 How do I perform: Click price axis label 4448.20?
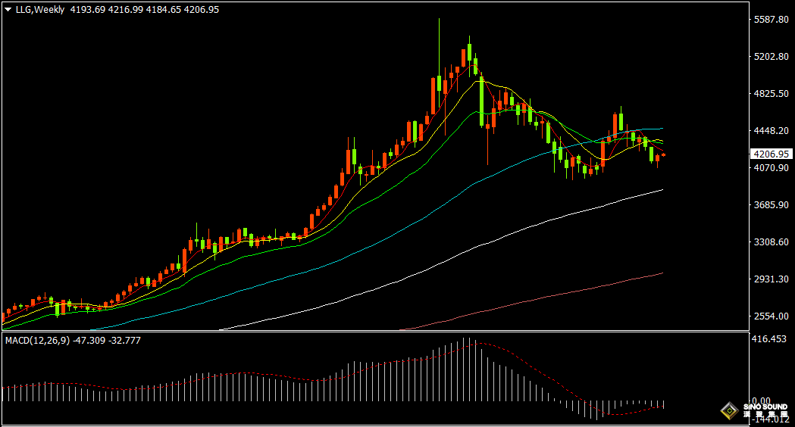click(x=772, y=131)
